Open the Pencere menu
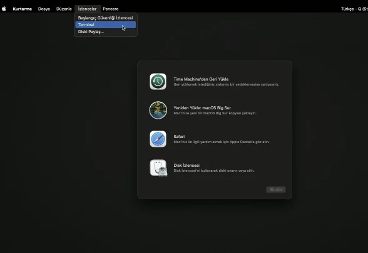Image resolution: width=368 pixels, height=253 pixels. pos(111,9)
